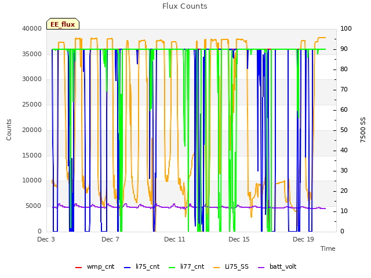Image resolution: width=371 pixels, height=278 pixels.
Task: Click the 50 right axis label
Action: point(344,130)
